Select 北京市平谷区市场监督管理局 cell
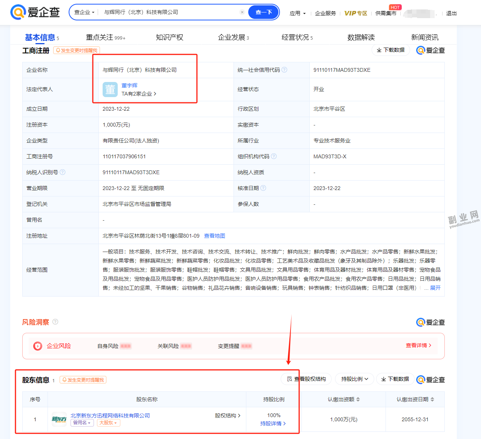The width and height of the screenshot is (481, 439). (x=137, y=204)
